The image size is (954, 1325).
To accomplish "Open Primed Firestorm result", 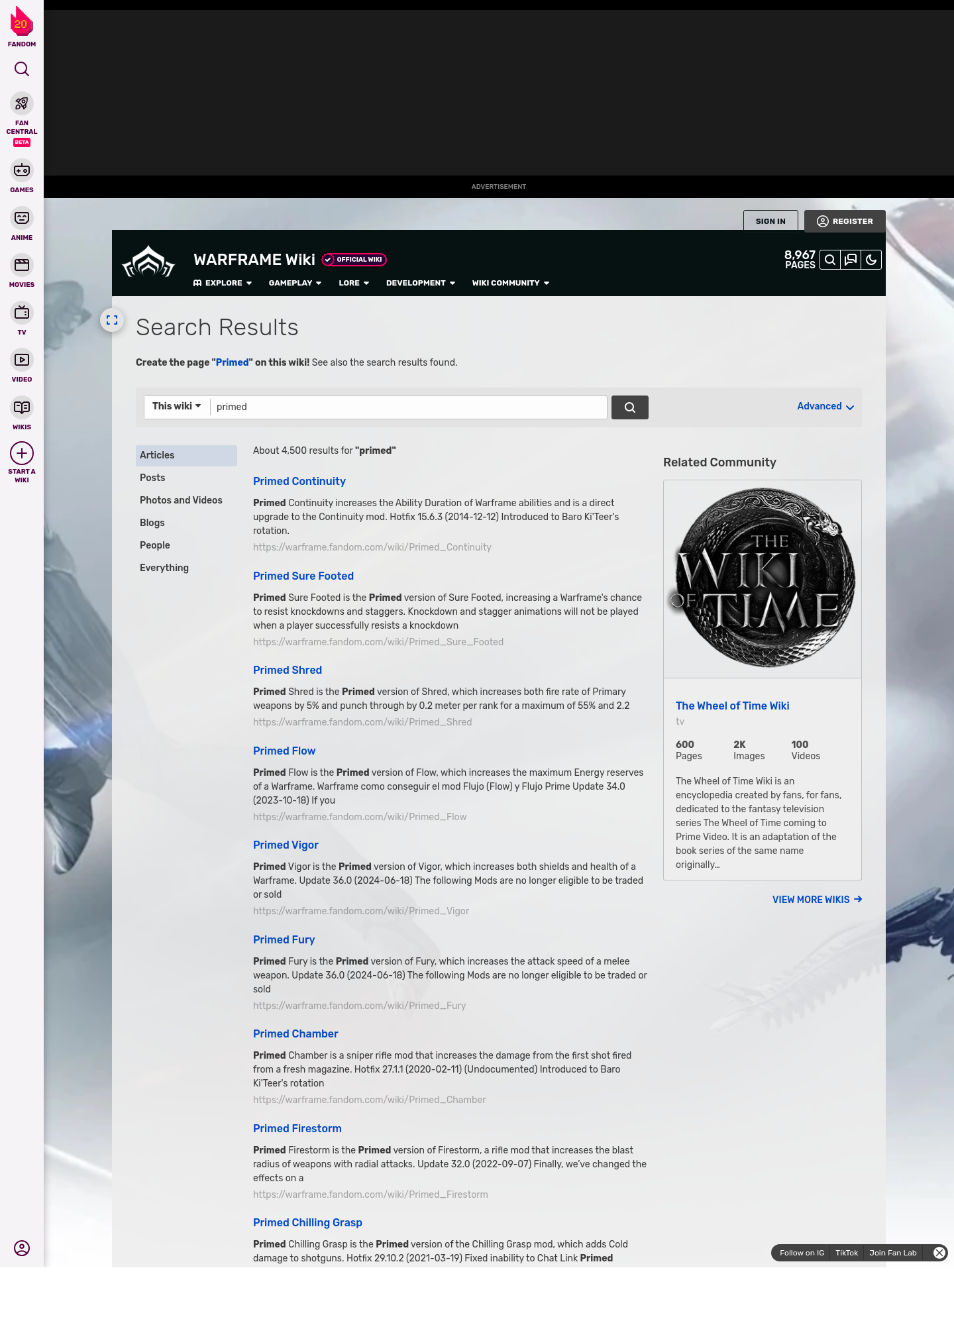I will point(297,1128).
